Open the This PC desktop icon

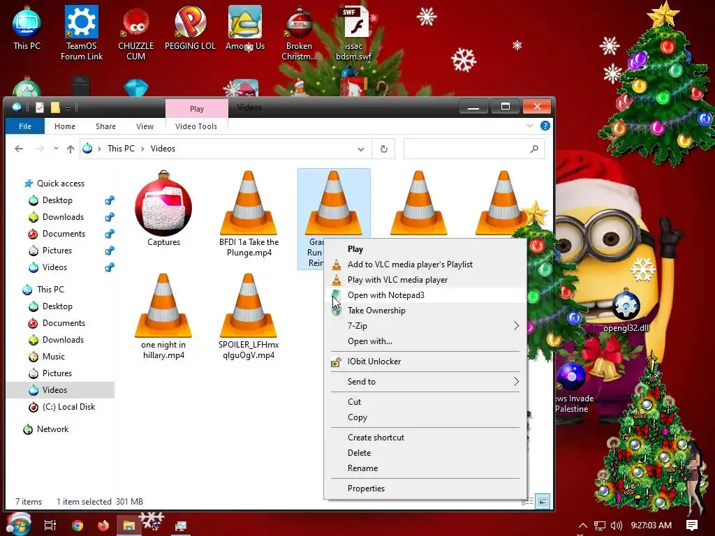(x=27, y=28)
